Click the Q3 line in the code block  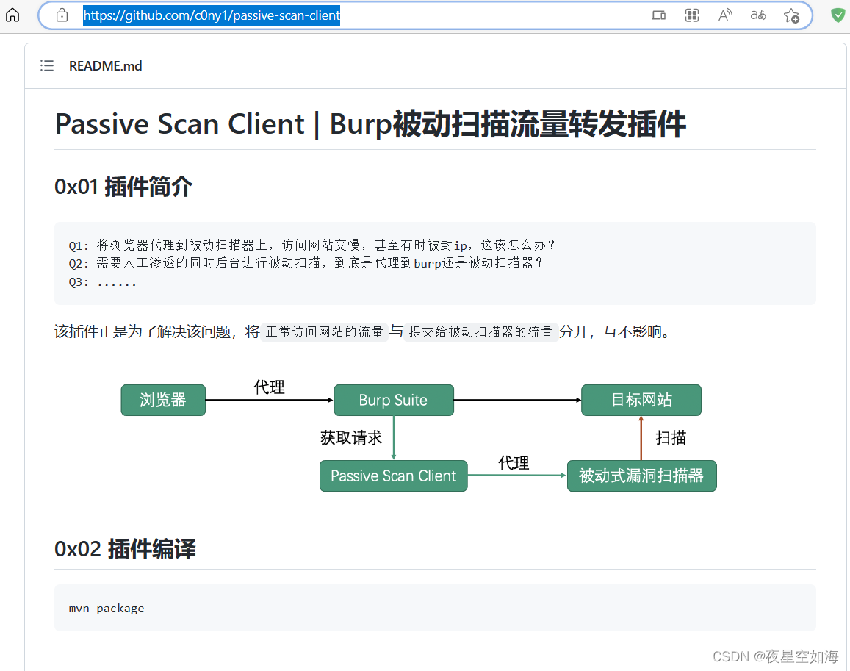click(x=102, y=281)
